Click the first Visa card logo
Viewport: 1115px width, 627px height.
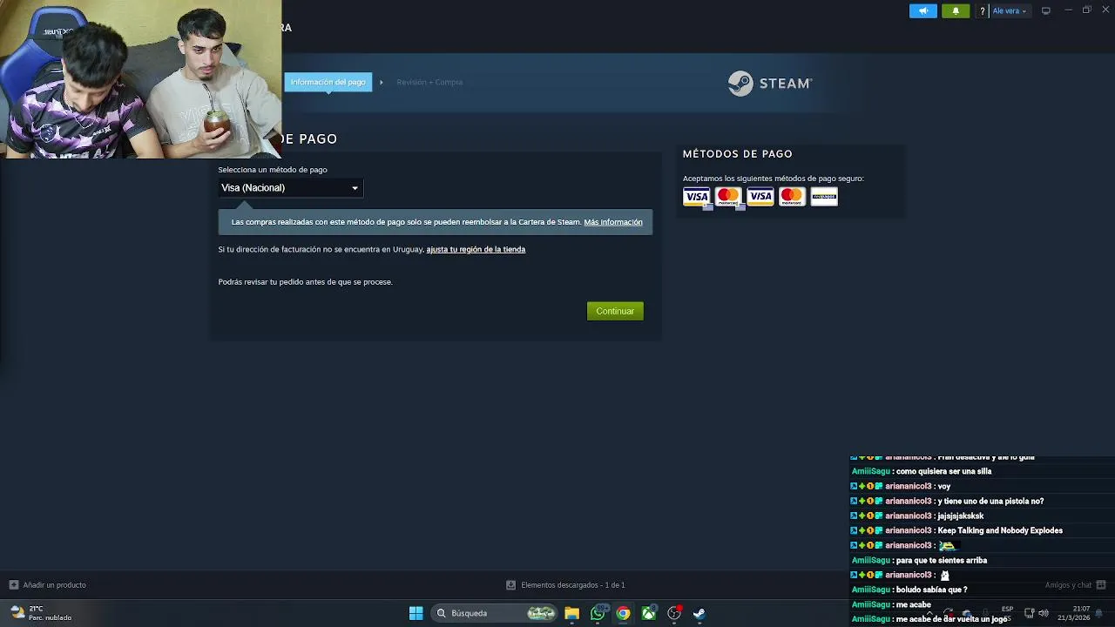coord(696,197)
